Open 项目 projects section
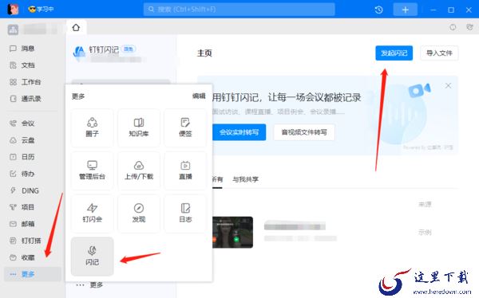 [22, 207]
